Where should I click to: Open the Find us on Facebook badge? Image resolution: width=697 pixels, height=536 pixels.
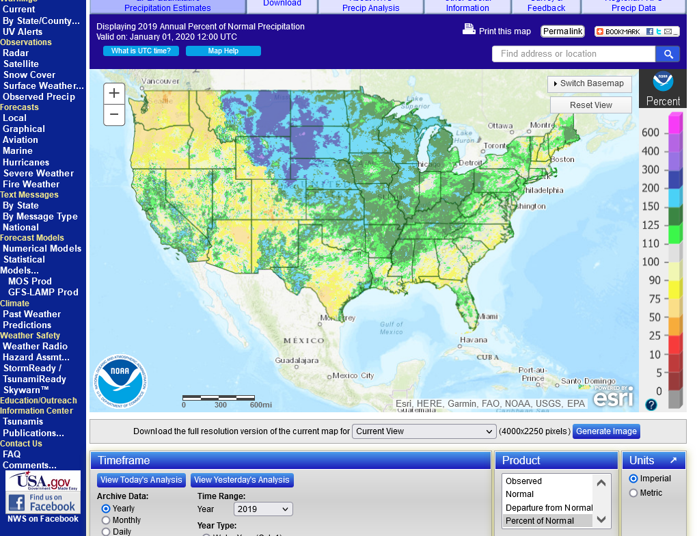coord(43,502)
